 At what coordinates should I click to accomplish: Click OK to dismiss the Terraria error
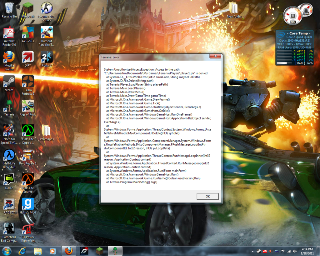click(x=207, y=196)
